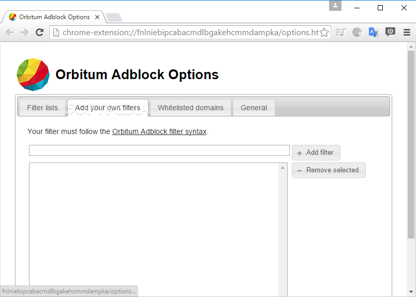Click the Orbitum logo beside the page title
The height and width of the screenshot is (297, 416).
click(x=33, y=75)
